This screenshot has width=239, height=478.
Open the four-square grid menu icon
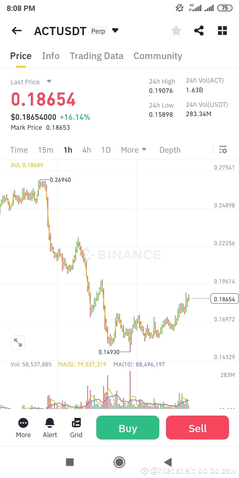point(222,31)
